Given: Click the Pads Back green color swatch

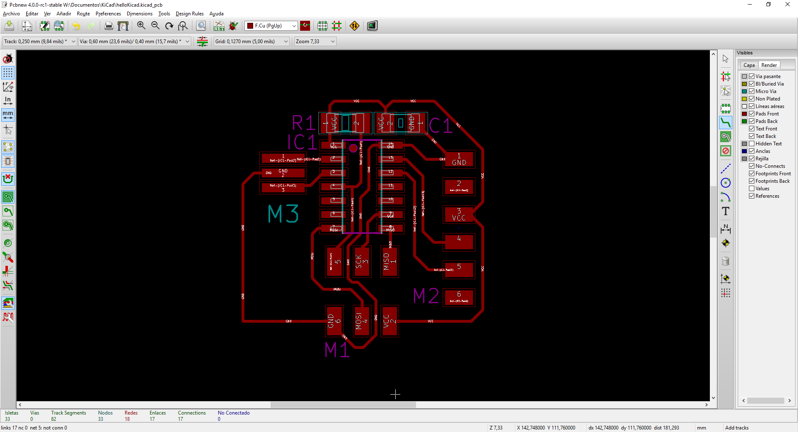Looking at the screenshot, I should [x=744, y=121].
